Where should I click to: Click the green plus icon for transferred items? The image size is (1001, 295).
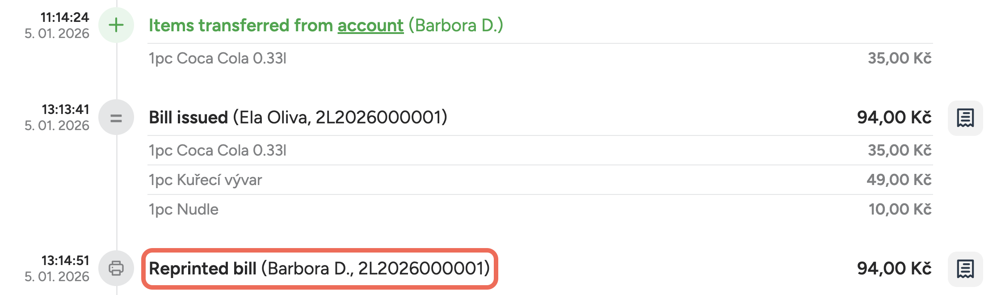[116, 25]
